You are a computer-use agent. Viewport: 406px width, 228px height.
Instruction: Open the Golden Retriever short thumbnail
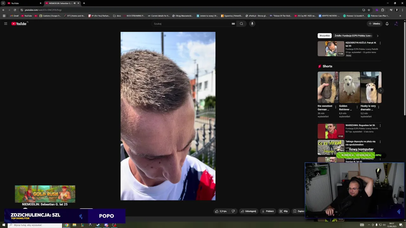[350, 87]
